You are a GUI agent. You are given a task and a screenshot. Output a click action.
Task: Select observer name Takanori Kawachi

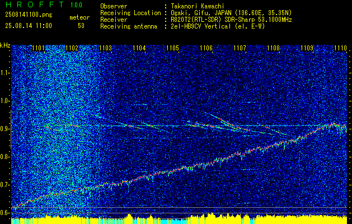tap(197, 6)
